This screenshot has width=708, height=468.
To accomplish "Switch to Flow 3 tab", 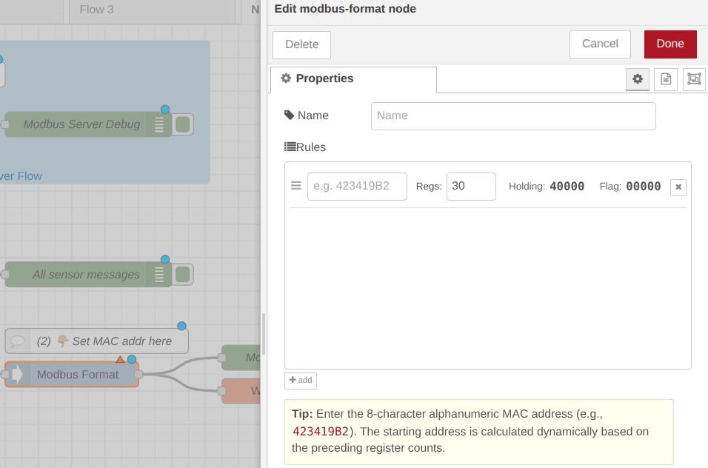I will click(96, 10).
